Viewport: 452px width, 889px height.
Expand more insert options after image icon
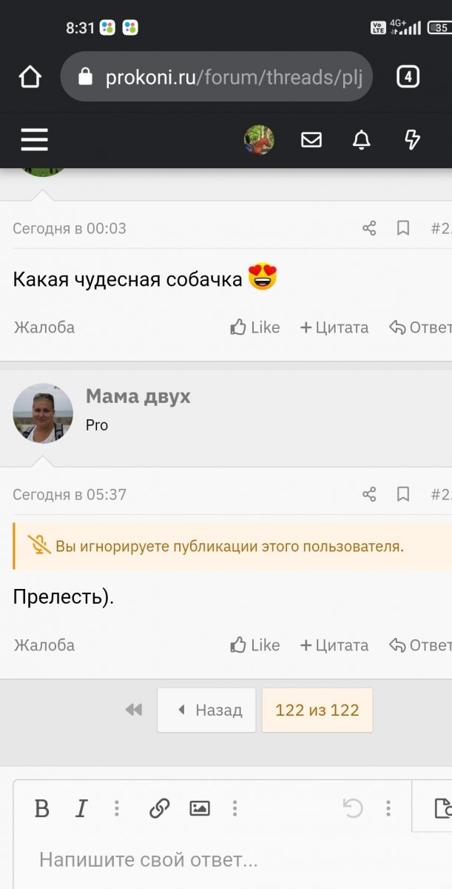point(235,808)
